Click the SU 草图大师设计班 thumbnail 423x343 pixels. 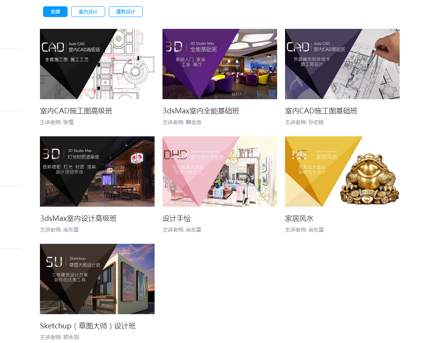point(97,279)
